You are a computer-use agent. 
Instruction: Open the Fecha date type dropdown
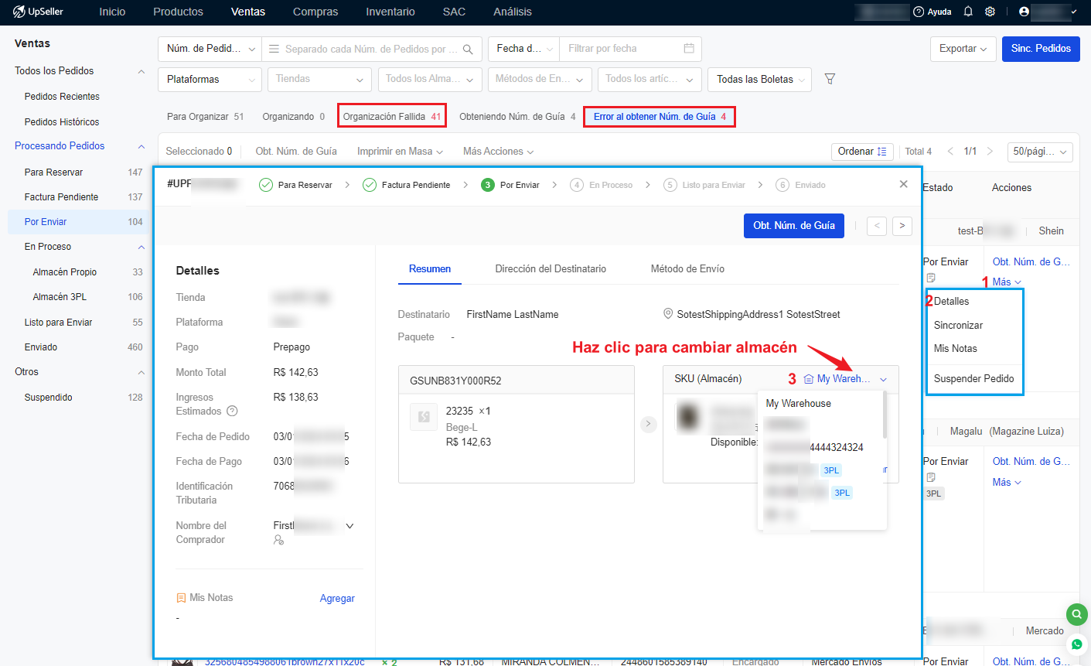(523, 49)
